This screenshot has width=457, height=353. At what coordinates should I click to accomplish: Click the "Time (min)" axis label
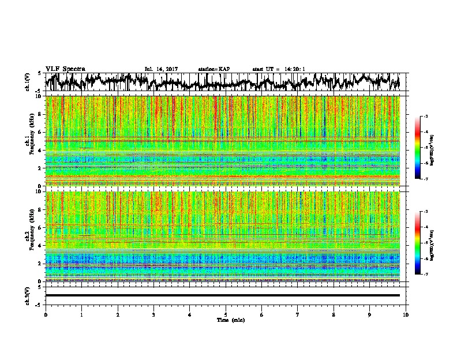pyautogui.click(x=231, y=320)
